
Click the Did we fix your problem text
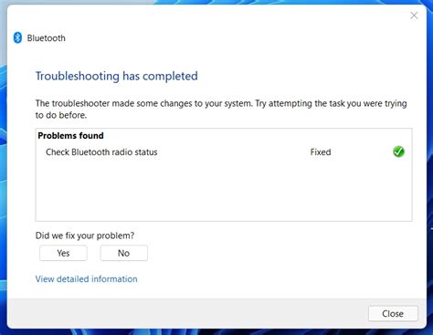85,236
